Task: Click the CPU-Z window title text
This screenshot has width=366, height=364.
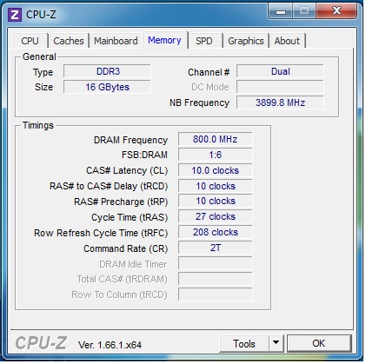Action: click(x=41, y=15)
